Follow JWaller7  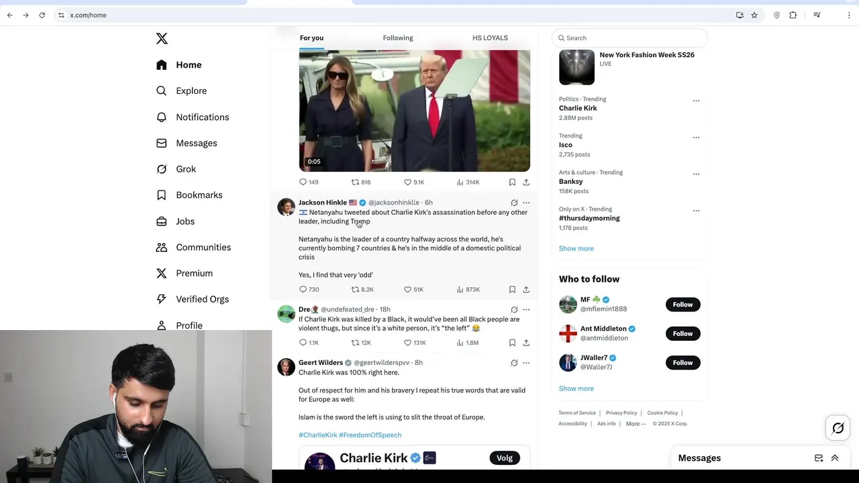[683, 362]
